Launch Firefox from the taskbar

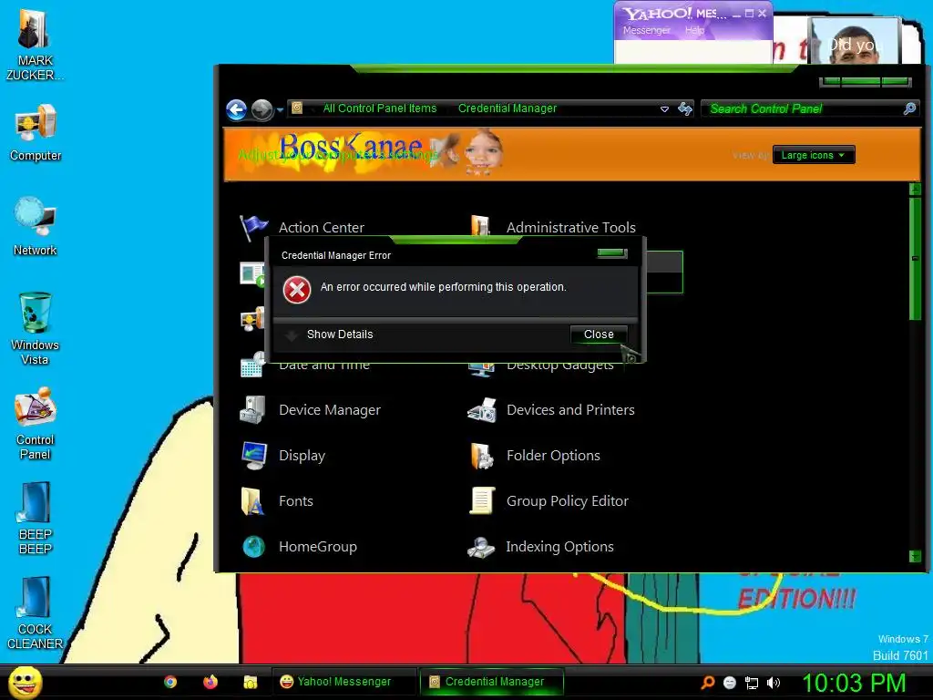pos(210,682)
